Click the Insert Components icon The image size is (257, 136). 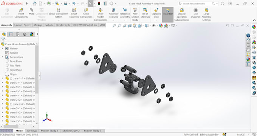[21, 11]
